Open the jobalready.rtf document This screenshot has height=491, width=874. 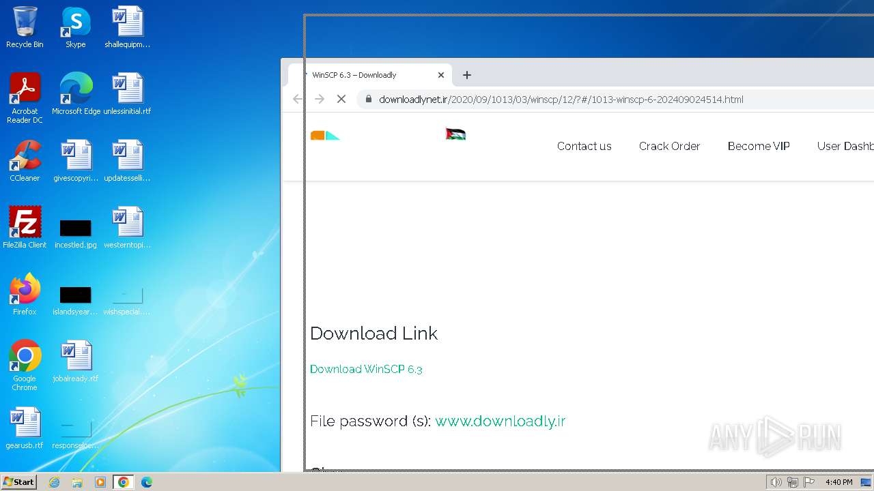(x=76, y=361)
